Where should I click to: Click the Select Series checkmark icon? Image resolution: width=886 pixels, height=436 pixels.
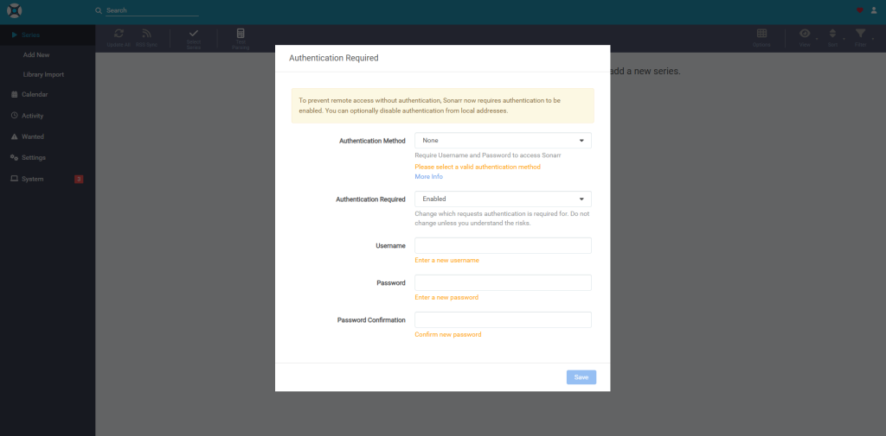193,34
